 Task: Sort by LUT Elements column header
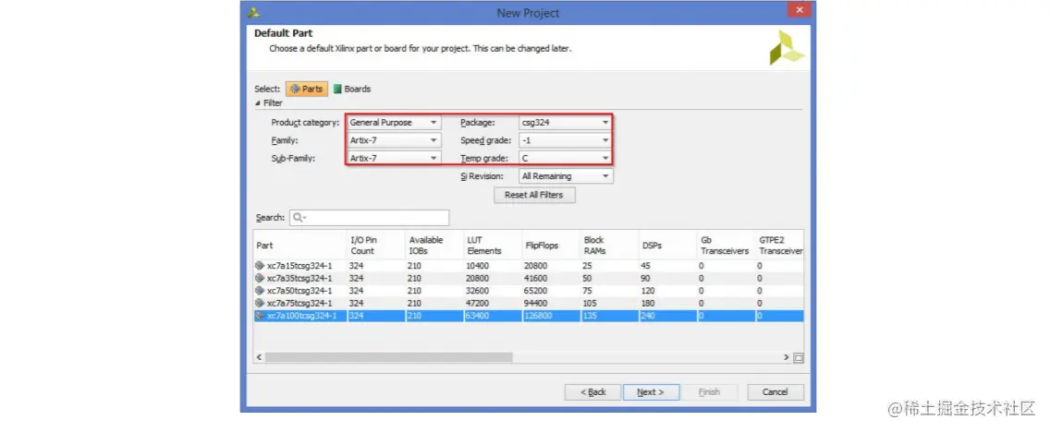[x=493, y=246]
